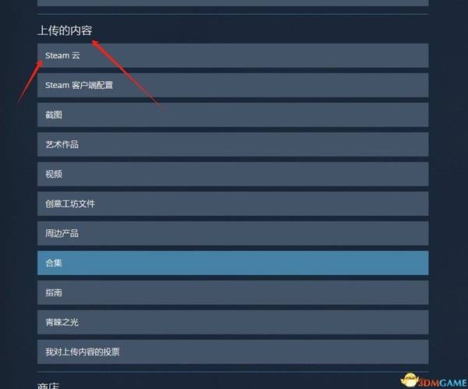Click the 上传的内容 section heading
Viewport: 468px width, 389px height.
point(65,30)
